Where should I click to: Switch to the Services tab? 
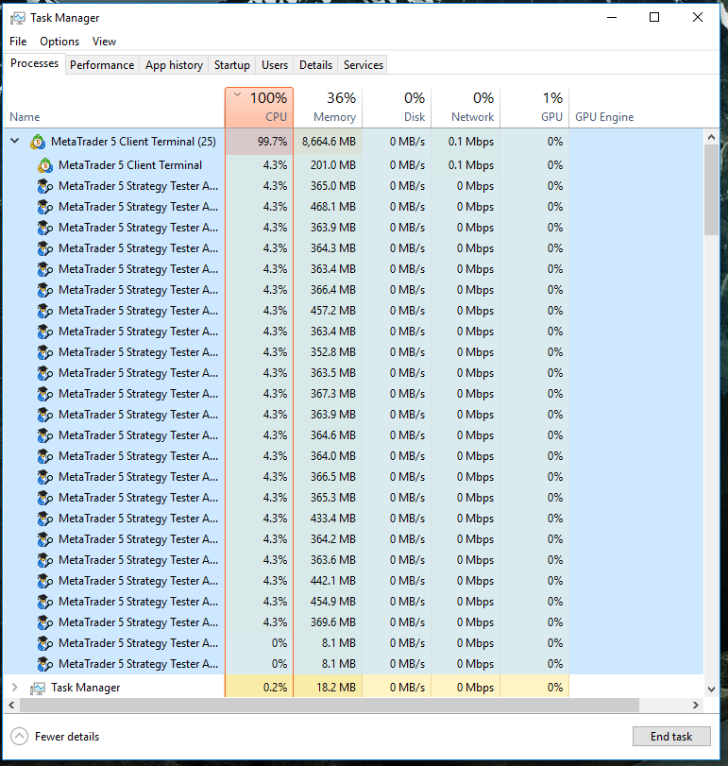pyautogui.click(x=364, y=65)
